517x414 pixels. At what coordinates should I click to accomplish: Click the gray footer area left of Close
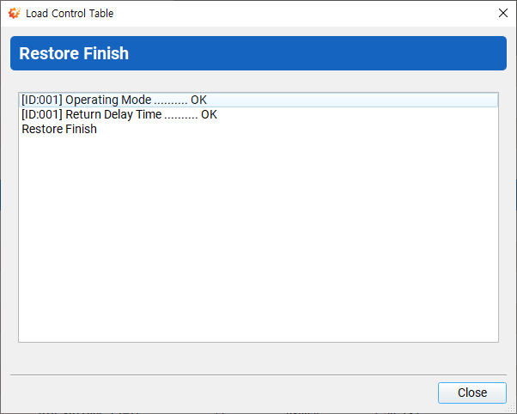pos(222,393)
